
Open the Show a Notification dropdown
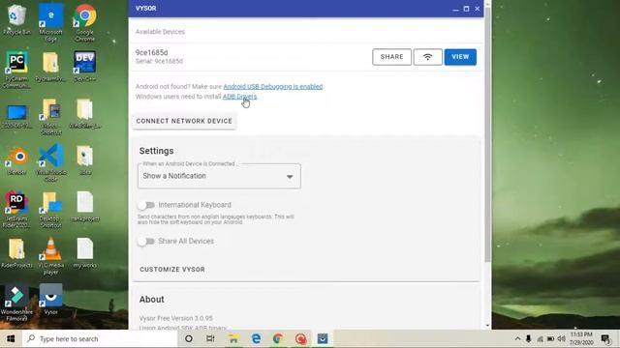[x=219, y=176]
